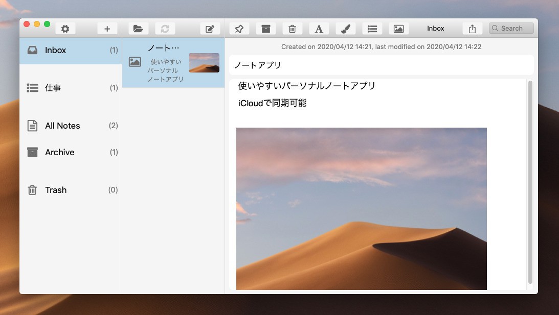Pin the current note
The width and height of the screenshot is (559, 315).
[239, 29]
